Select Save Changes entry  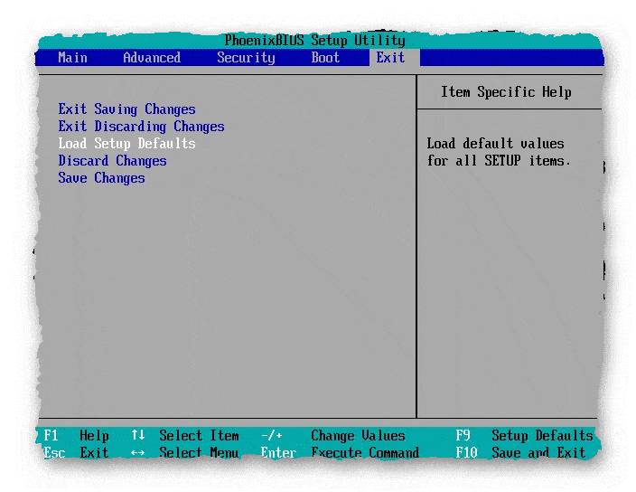[x=101, y=178]
